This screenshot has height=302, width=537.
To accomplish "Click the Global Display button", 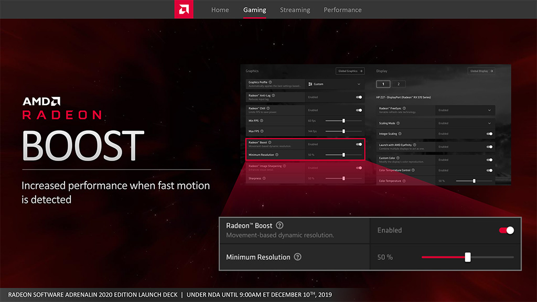I will click(481, 71).
